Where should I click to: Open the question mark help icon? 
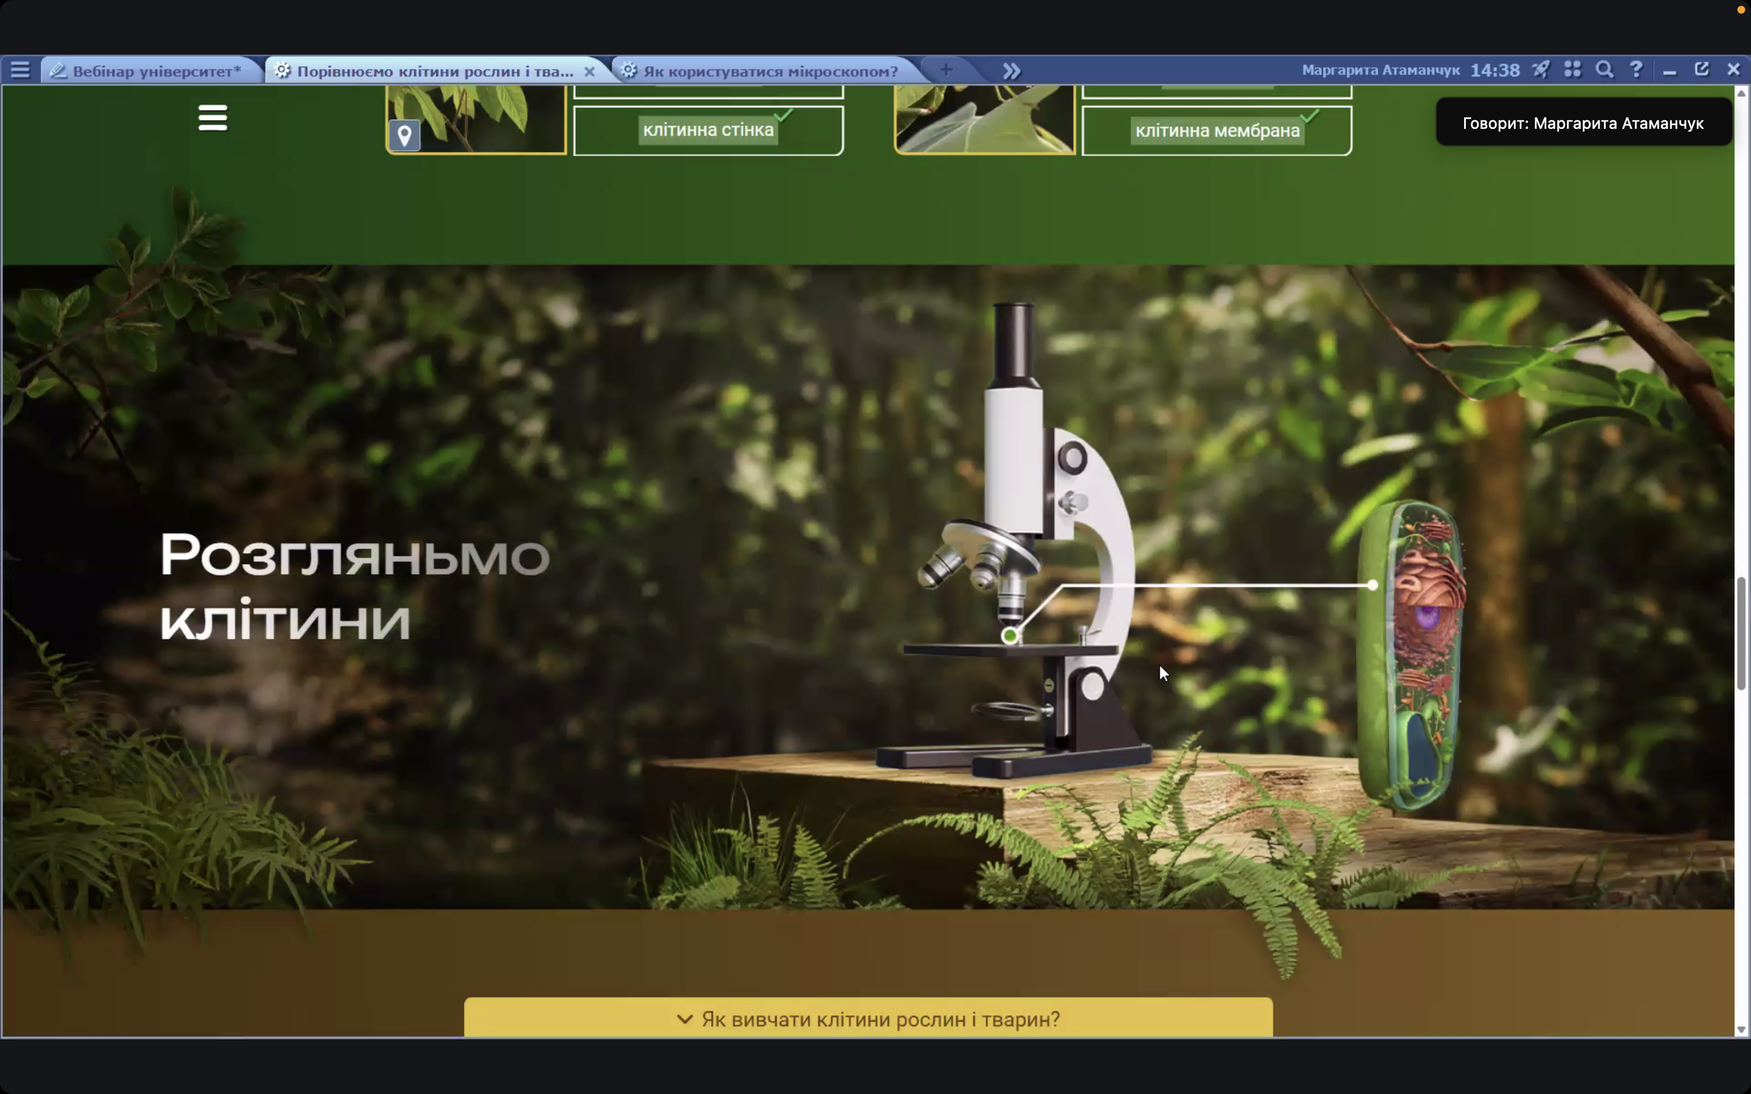[1636, 69]
